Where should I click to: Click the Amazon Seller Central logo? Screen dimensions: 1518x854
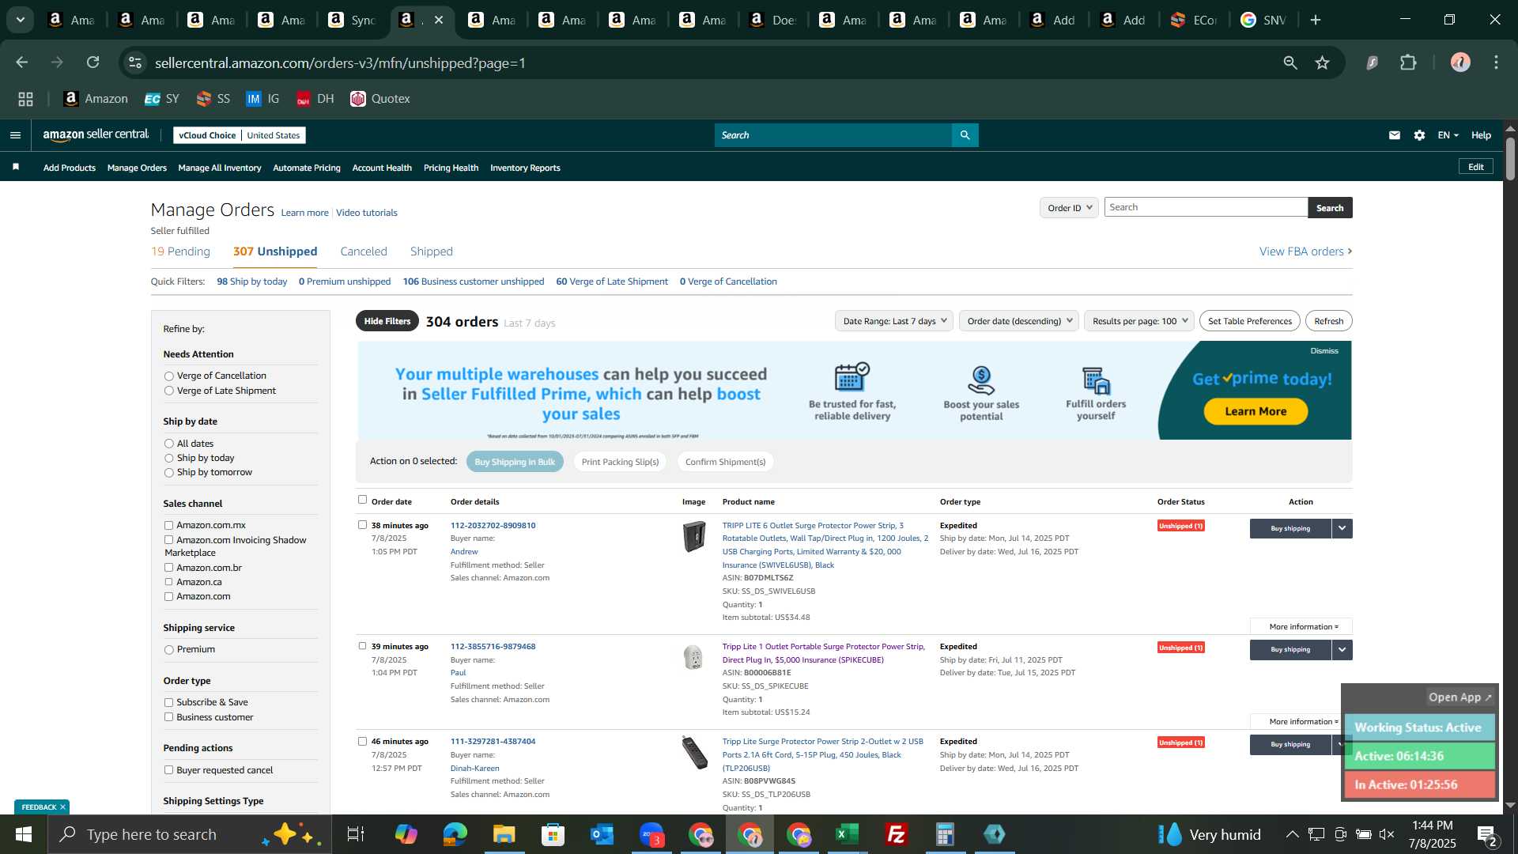(x=96, y=135)
